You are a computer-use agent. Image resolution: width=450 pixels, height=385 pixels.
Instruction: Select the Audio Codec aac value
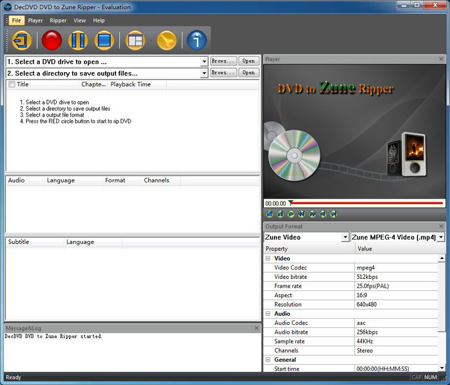coord(396,323)
